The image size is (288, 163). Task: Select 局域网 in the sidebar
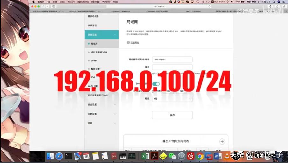[x=102, y=44]
